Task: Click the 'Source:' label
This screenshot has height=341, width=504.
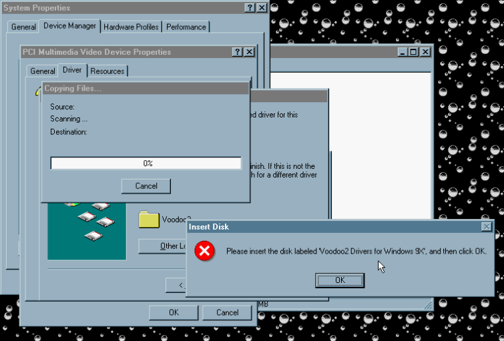Action: [x=62, y=107]
